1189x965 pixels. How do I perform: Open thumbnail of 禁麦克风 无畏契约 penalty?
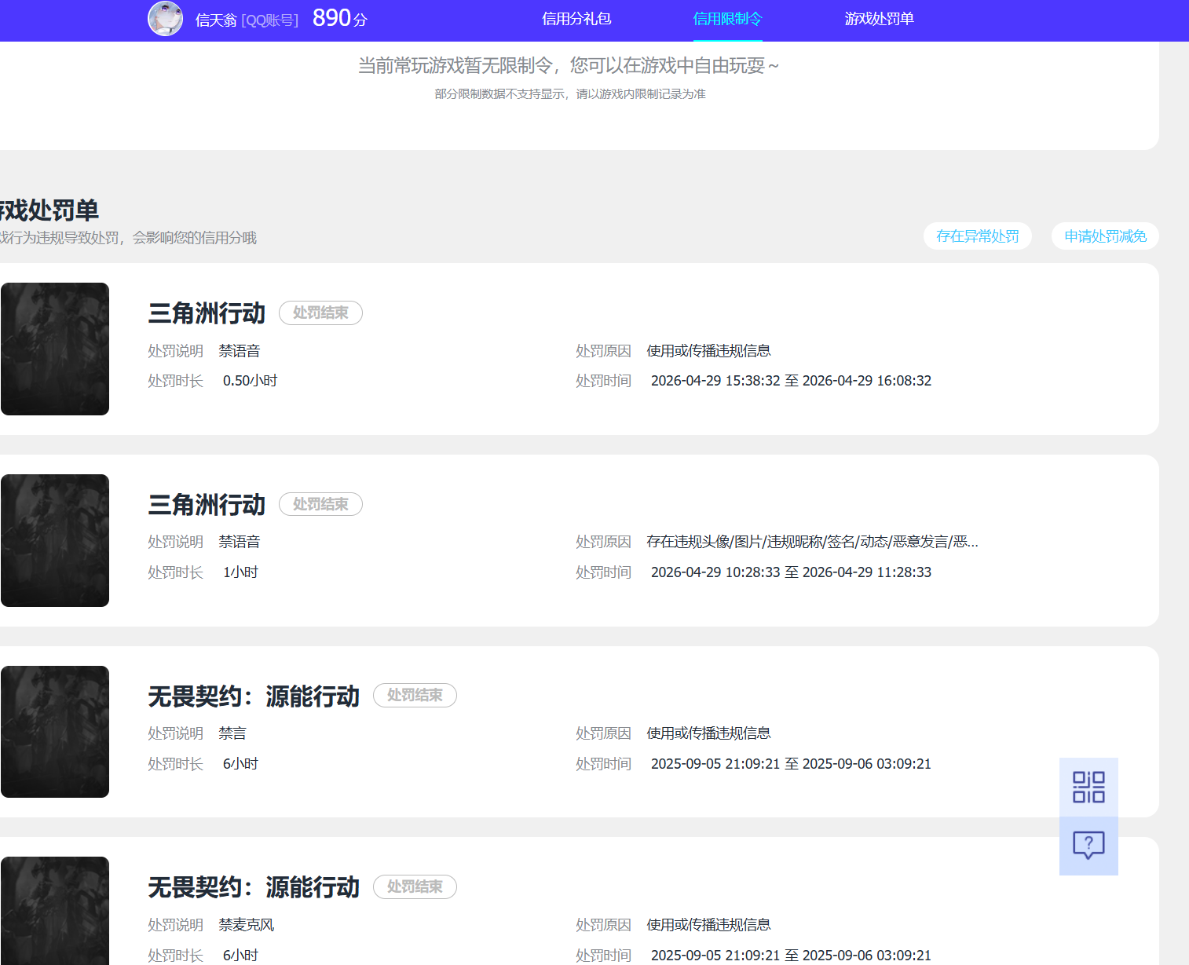point(55,911)
